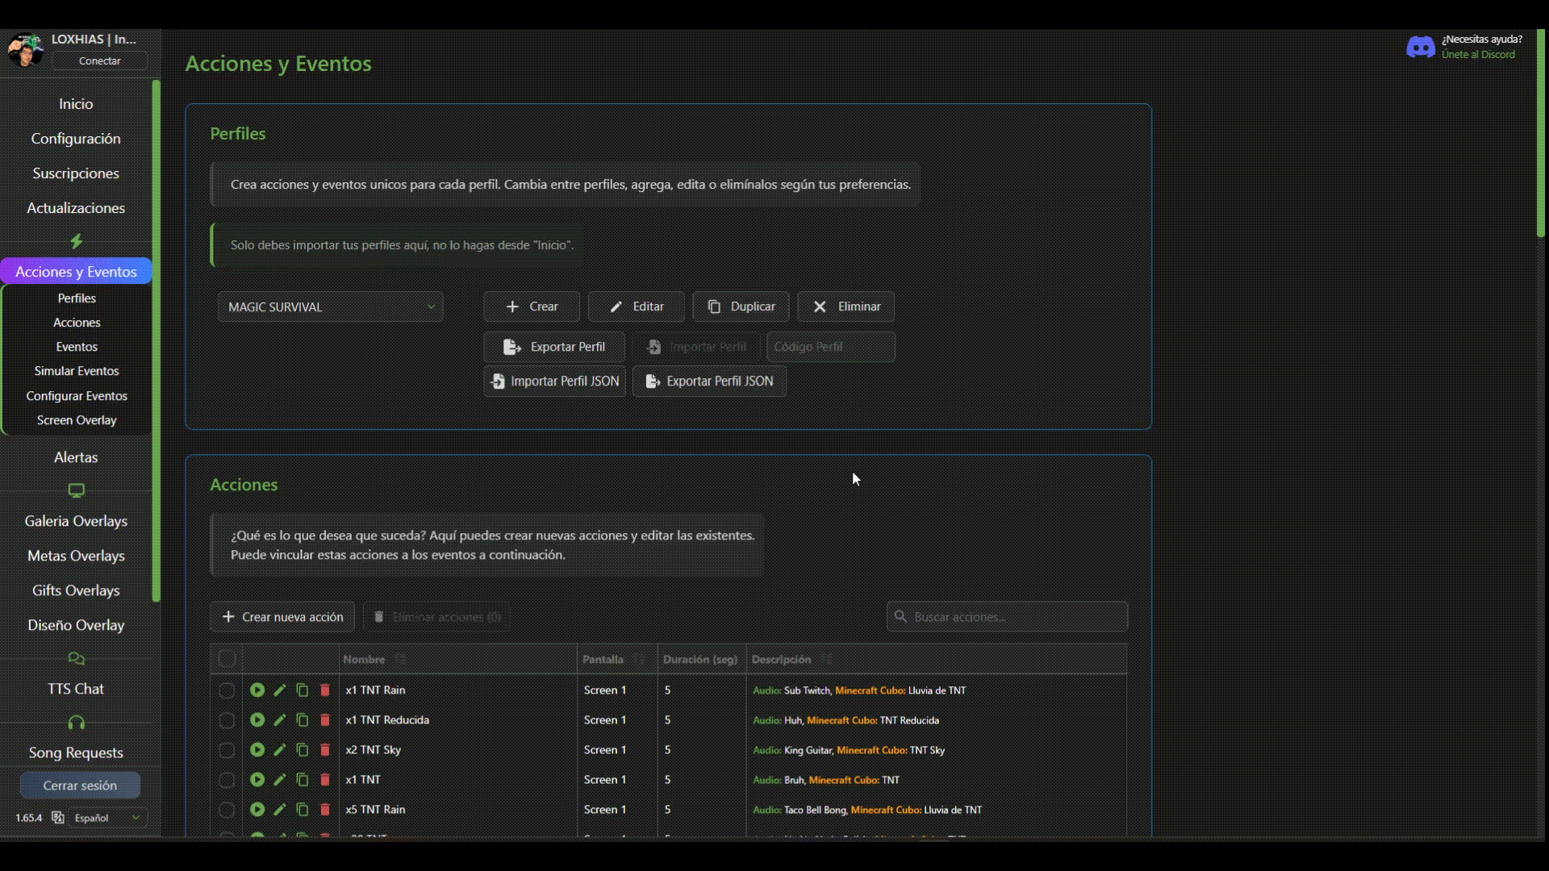Screen dimensions: 1549x871
Task: Play the x1 TNT Rain action
Action: pyautogui.click(x=257, y=690)
